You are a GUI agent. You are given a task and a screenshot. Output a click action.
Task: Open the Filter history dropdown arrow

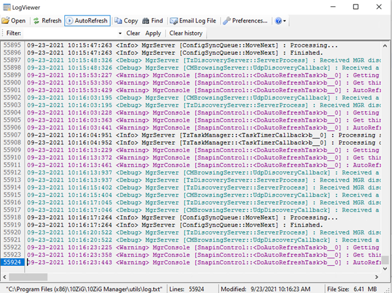(x=120, y=33)
